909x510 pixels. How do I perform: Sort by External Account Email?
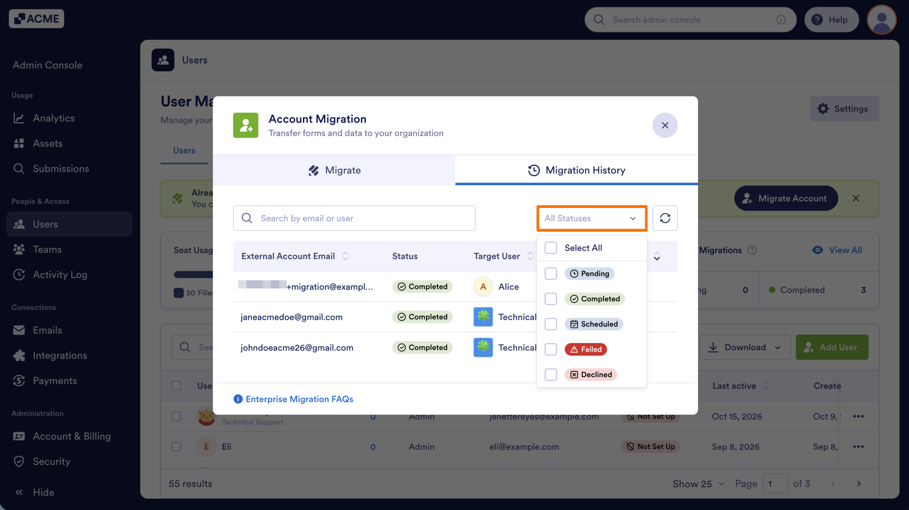pos(345,256)
